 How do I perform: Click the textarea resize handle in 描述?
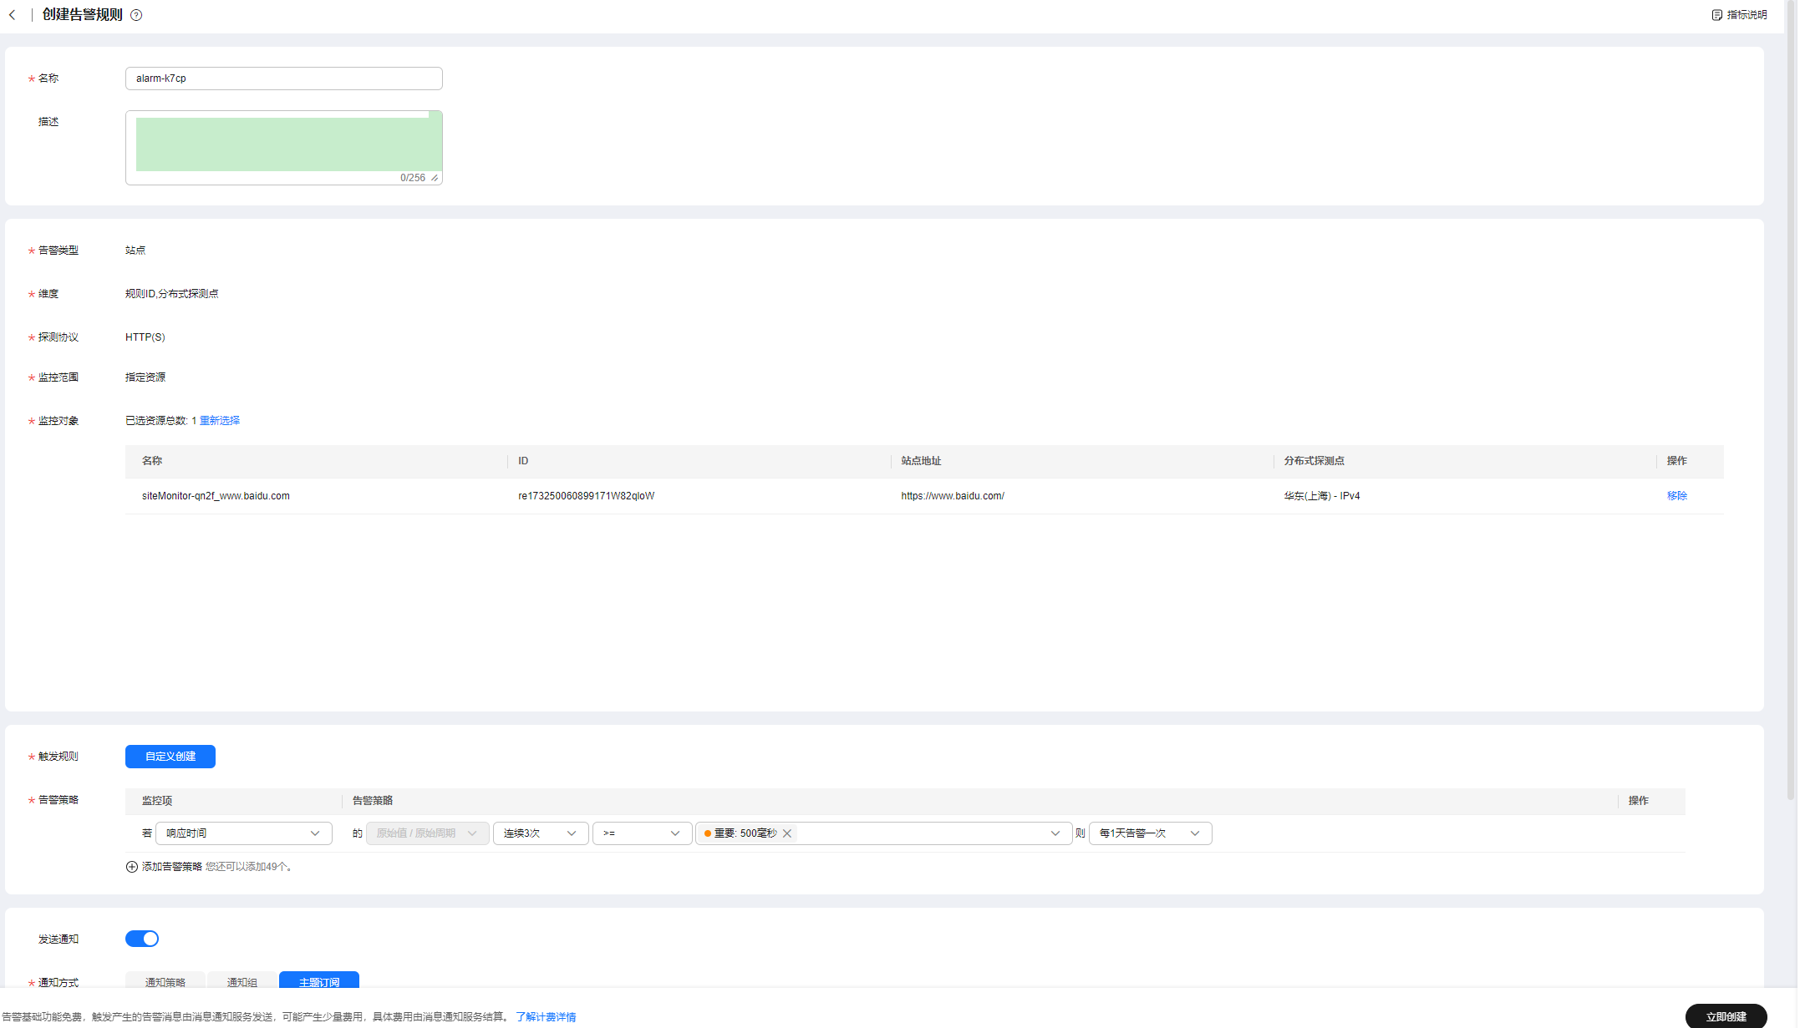pyautogui.click(x=435, y=178)
